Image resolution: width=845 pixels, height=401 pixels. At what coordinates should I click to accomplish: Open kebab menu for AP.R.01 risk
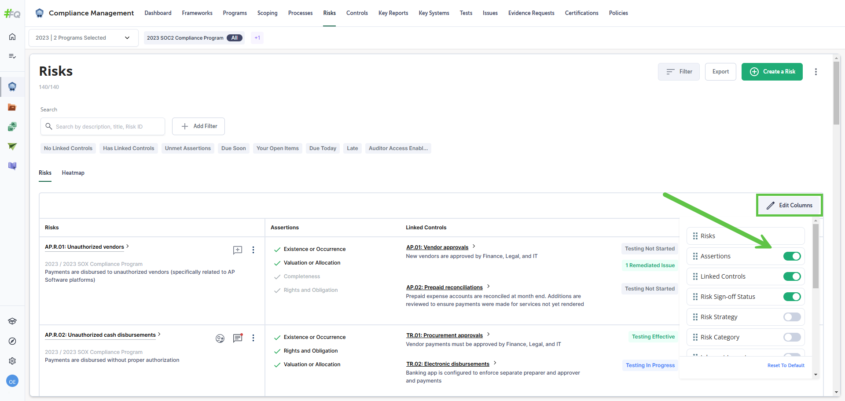point(253,250)
